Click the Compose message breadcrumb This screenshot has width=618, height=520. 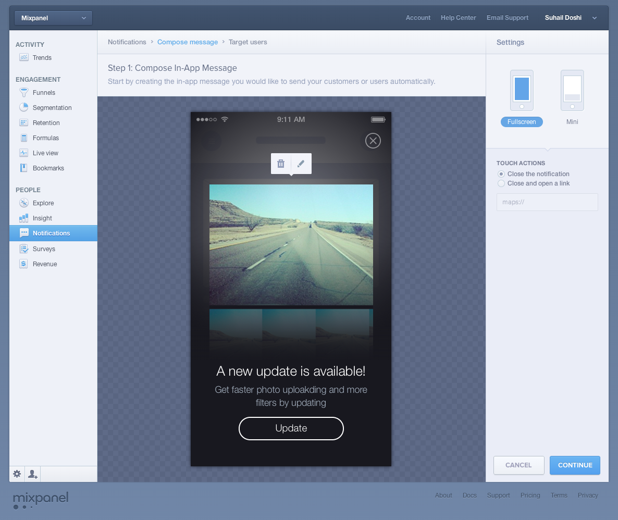188,42
